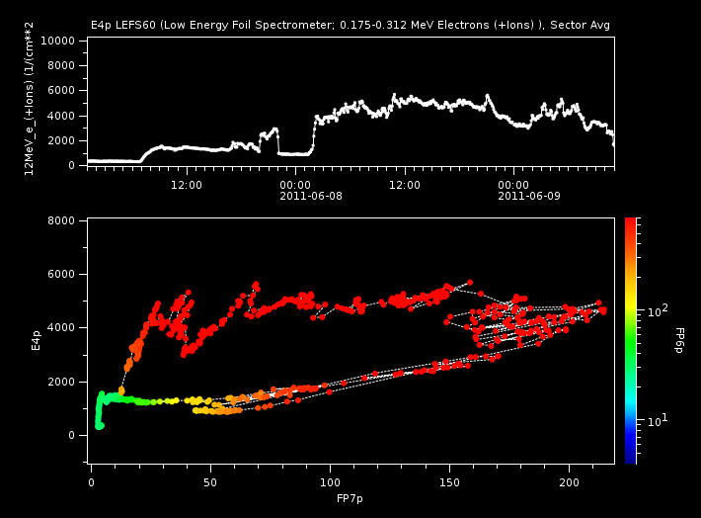Click the green data cluster near the origin

[x=101, y=407]
